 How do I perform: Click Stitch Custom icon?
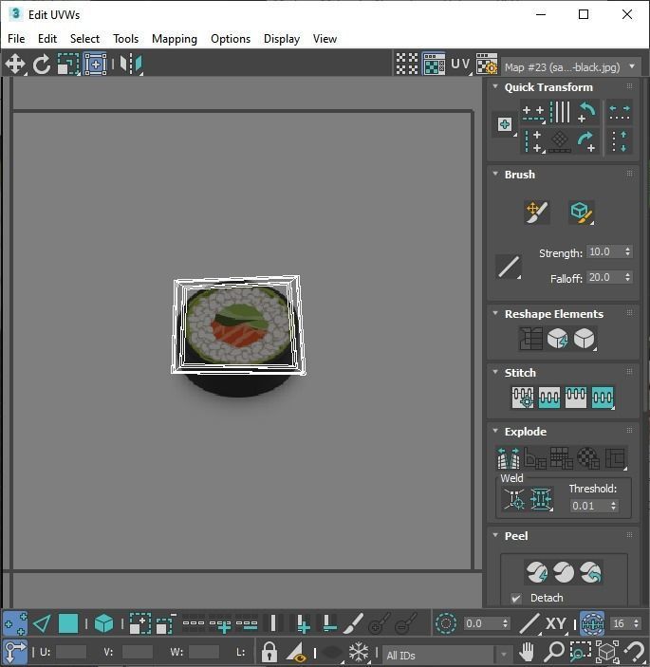pos(603,398)
